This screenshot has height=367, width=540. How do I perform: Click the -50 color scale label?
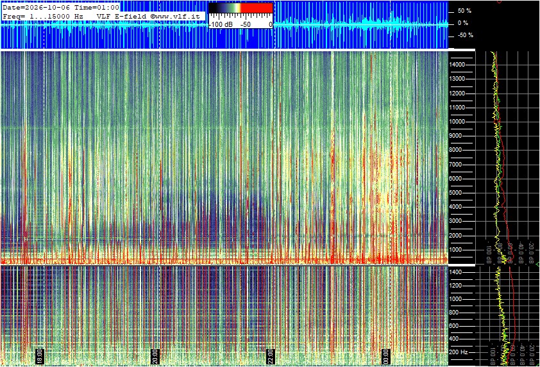pyautogui.click(x=245, y=25)
